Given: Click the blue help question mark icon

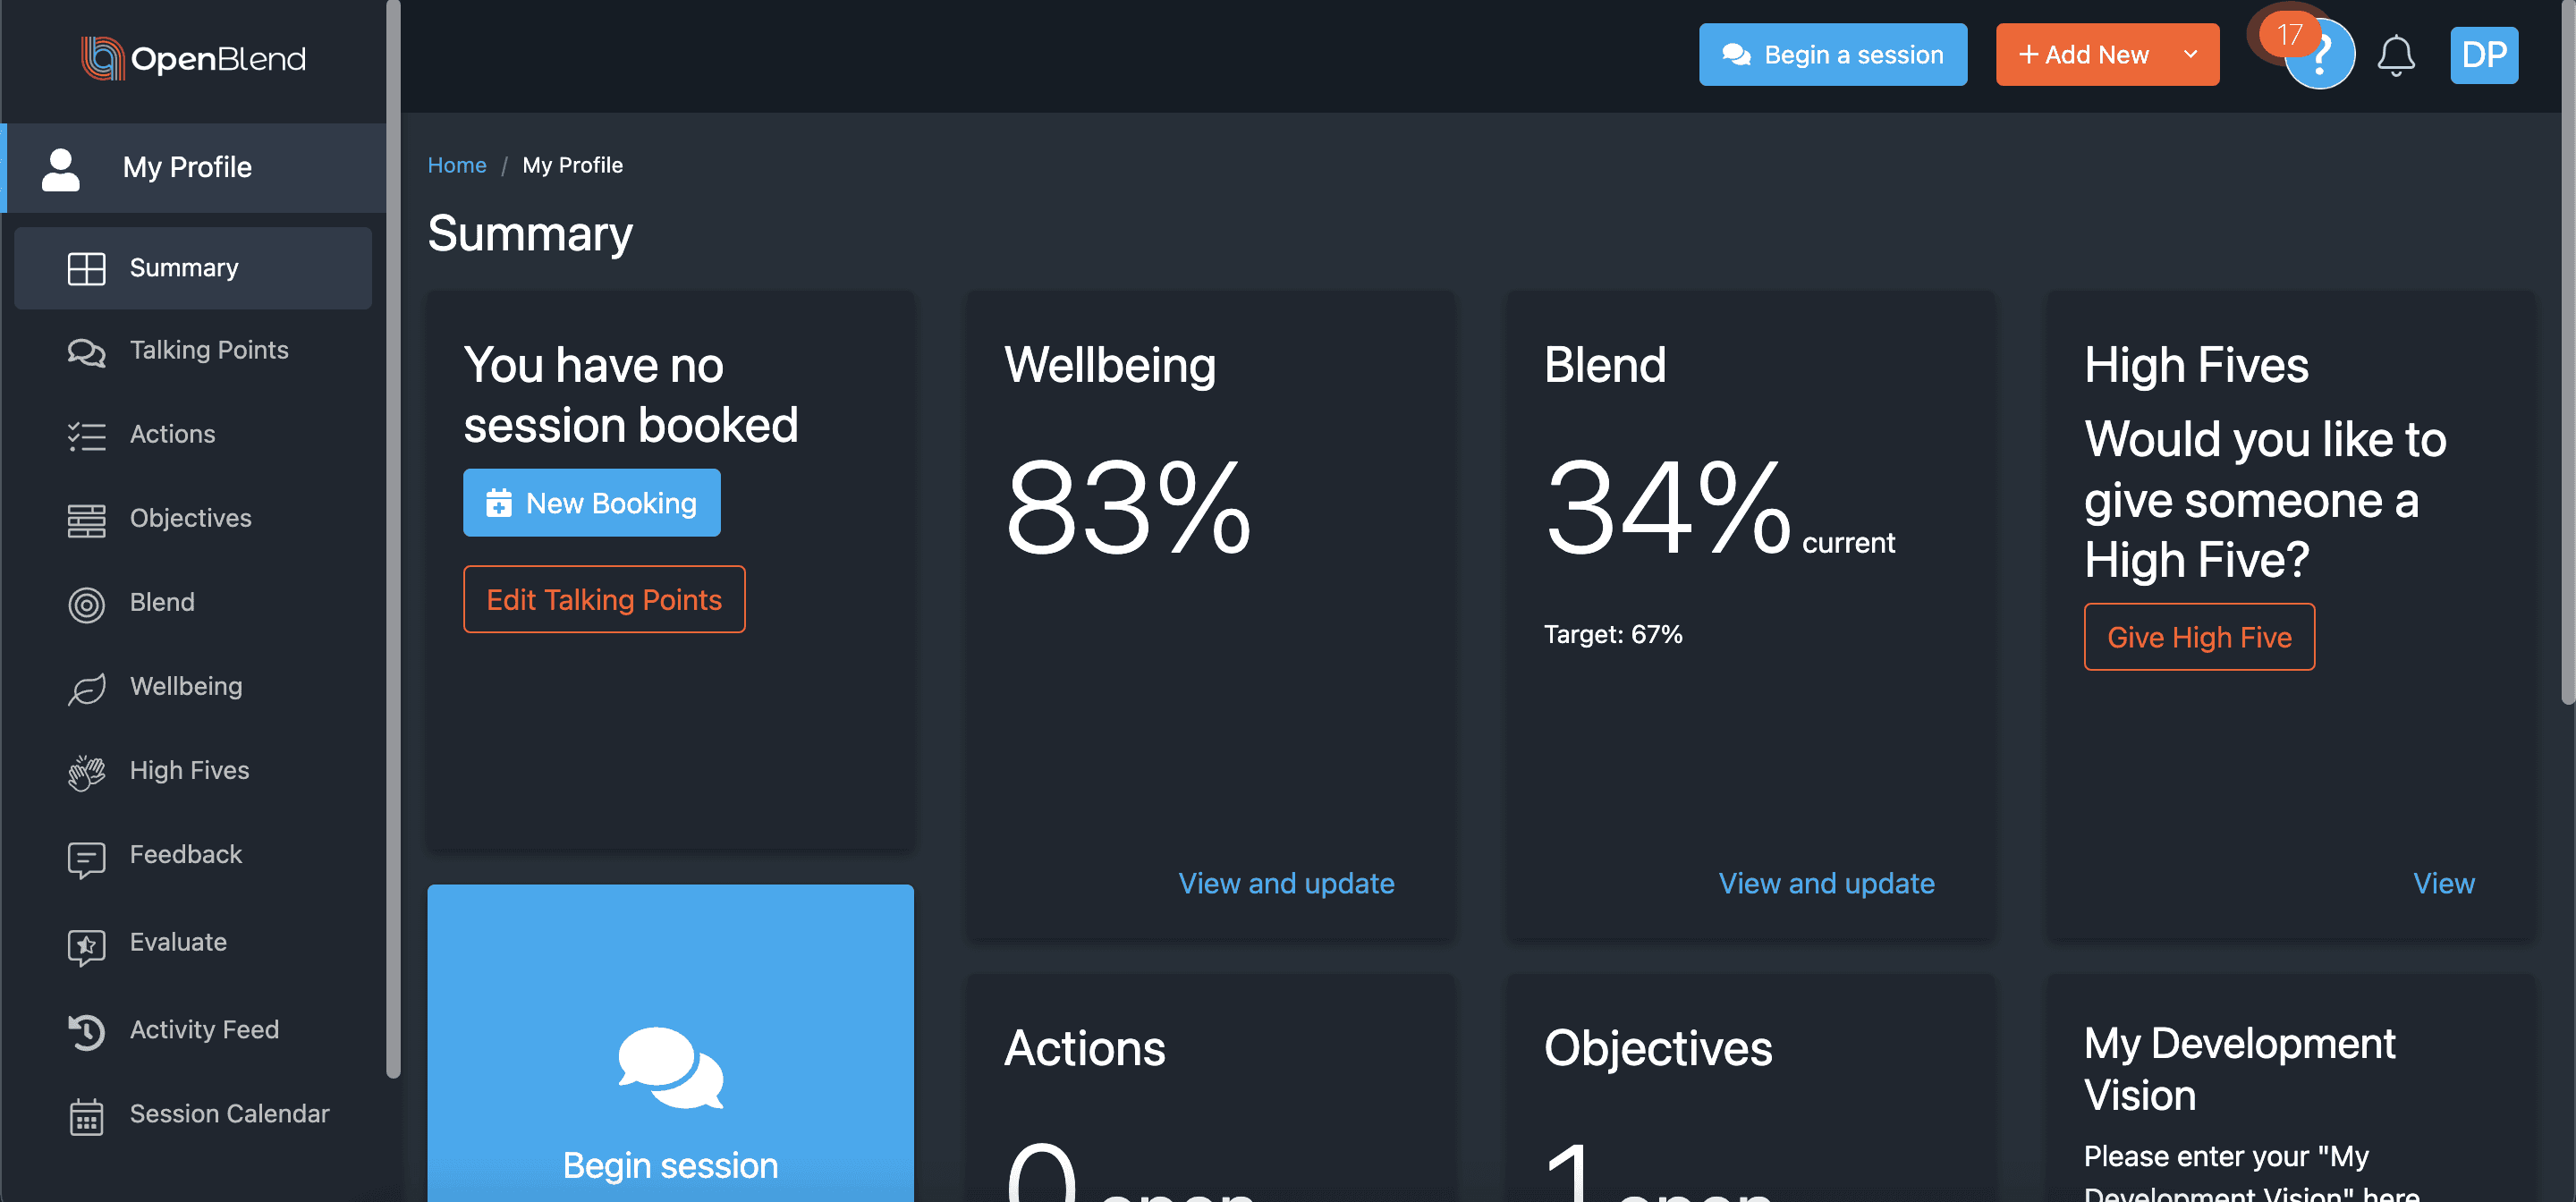Looking at the screenshot, I should pos(2319,55).
